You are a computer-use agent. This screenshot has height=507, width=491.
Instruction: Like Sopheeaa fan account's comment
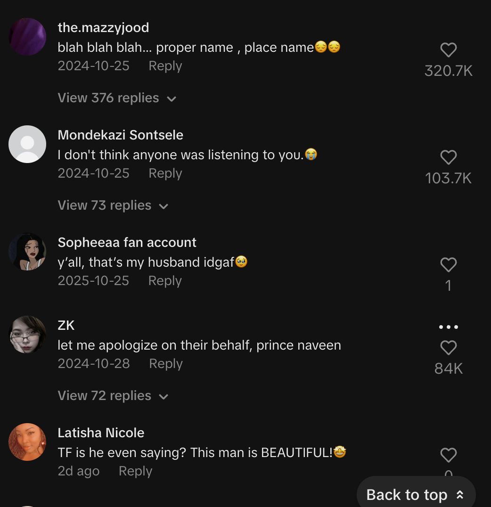tap(448, 265)
